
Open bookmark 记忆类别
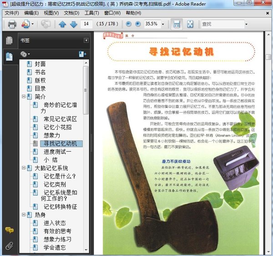pyautogui.click(x=55, y=184)
